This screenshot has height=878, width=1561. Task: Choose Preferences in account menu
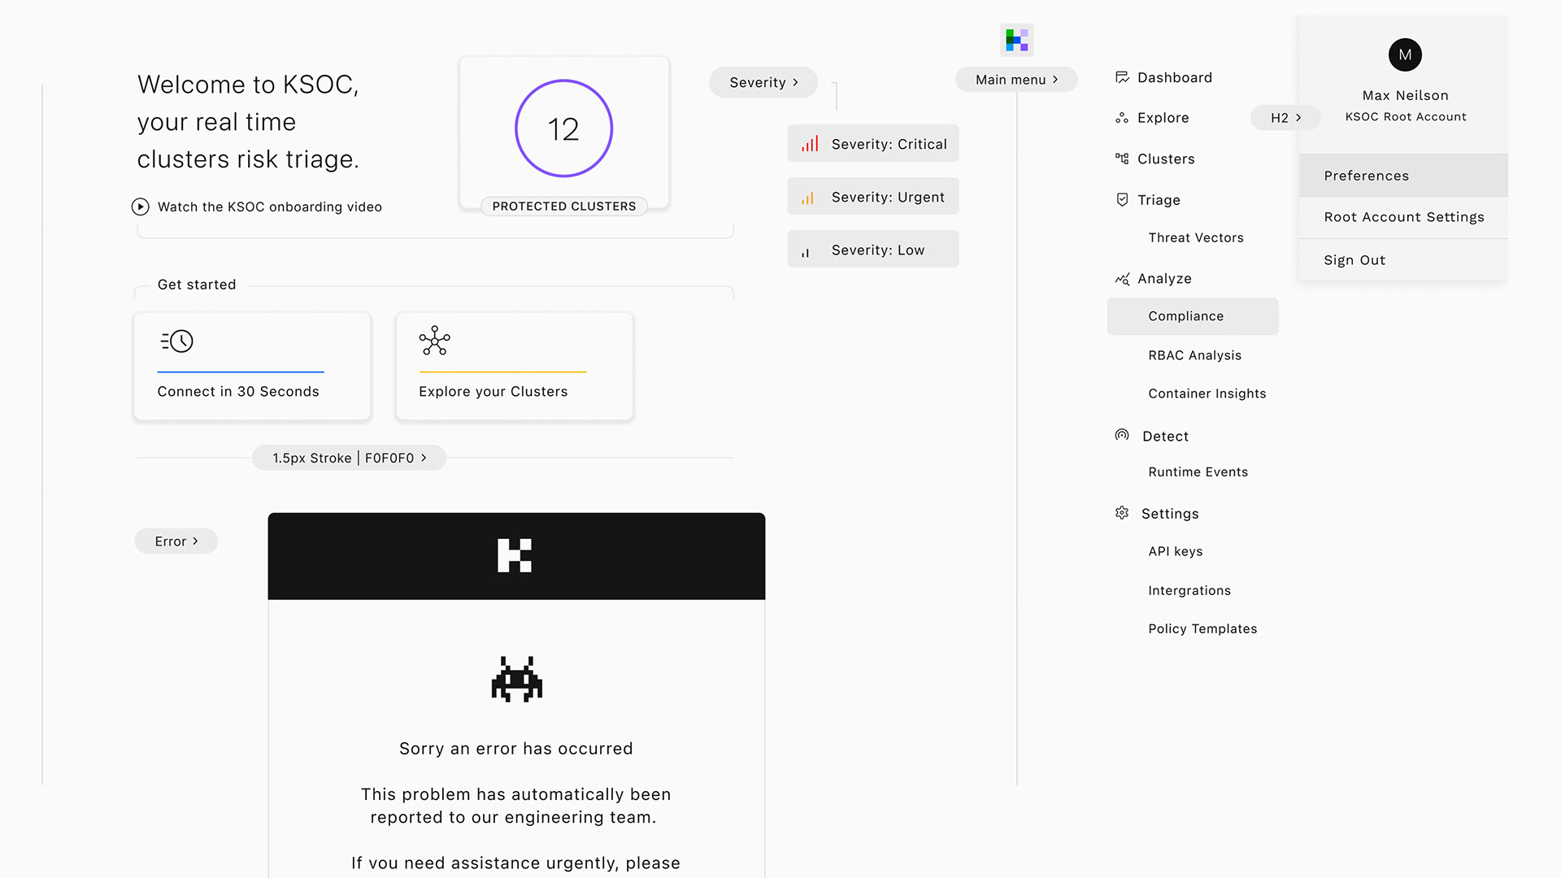point(1403,176)
